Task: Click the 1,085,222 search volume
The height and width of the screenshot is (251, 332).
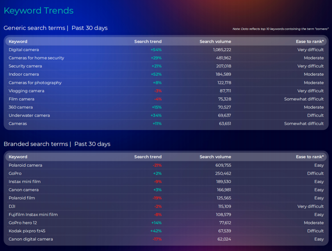Action: [x=222, y=50]
